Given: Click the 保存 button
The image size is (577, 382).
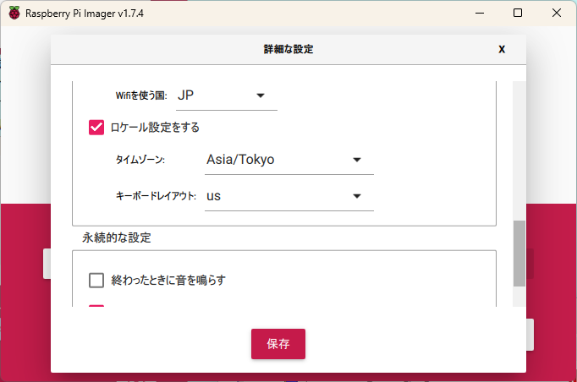Looking at the screenshot, I should (278, 344).
